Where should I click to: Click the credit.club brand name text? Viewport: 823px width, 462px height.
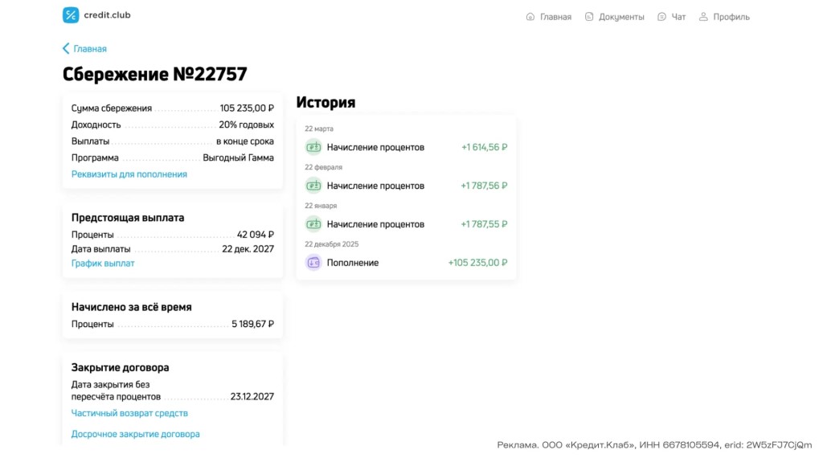107,15
